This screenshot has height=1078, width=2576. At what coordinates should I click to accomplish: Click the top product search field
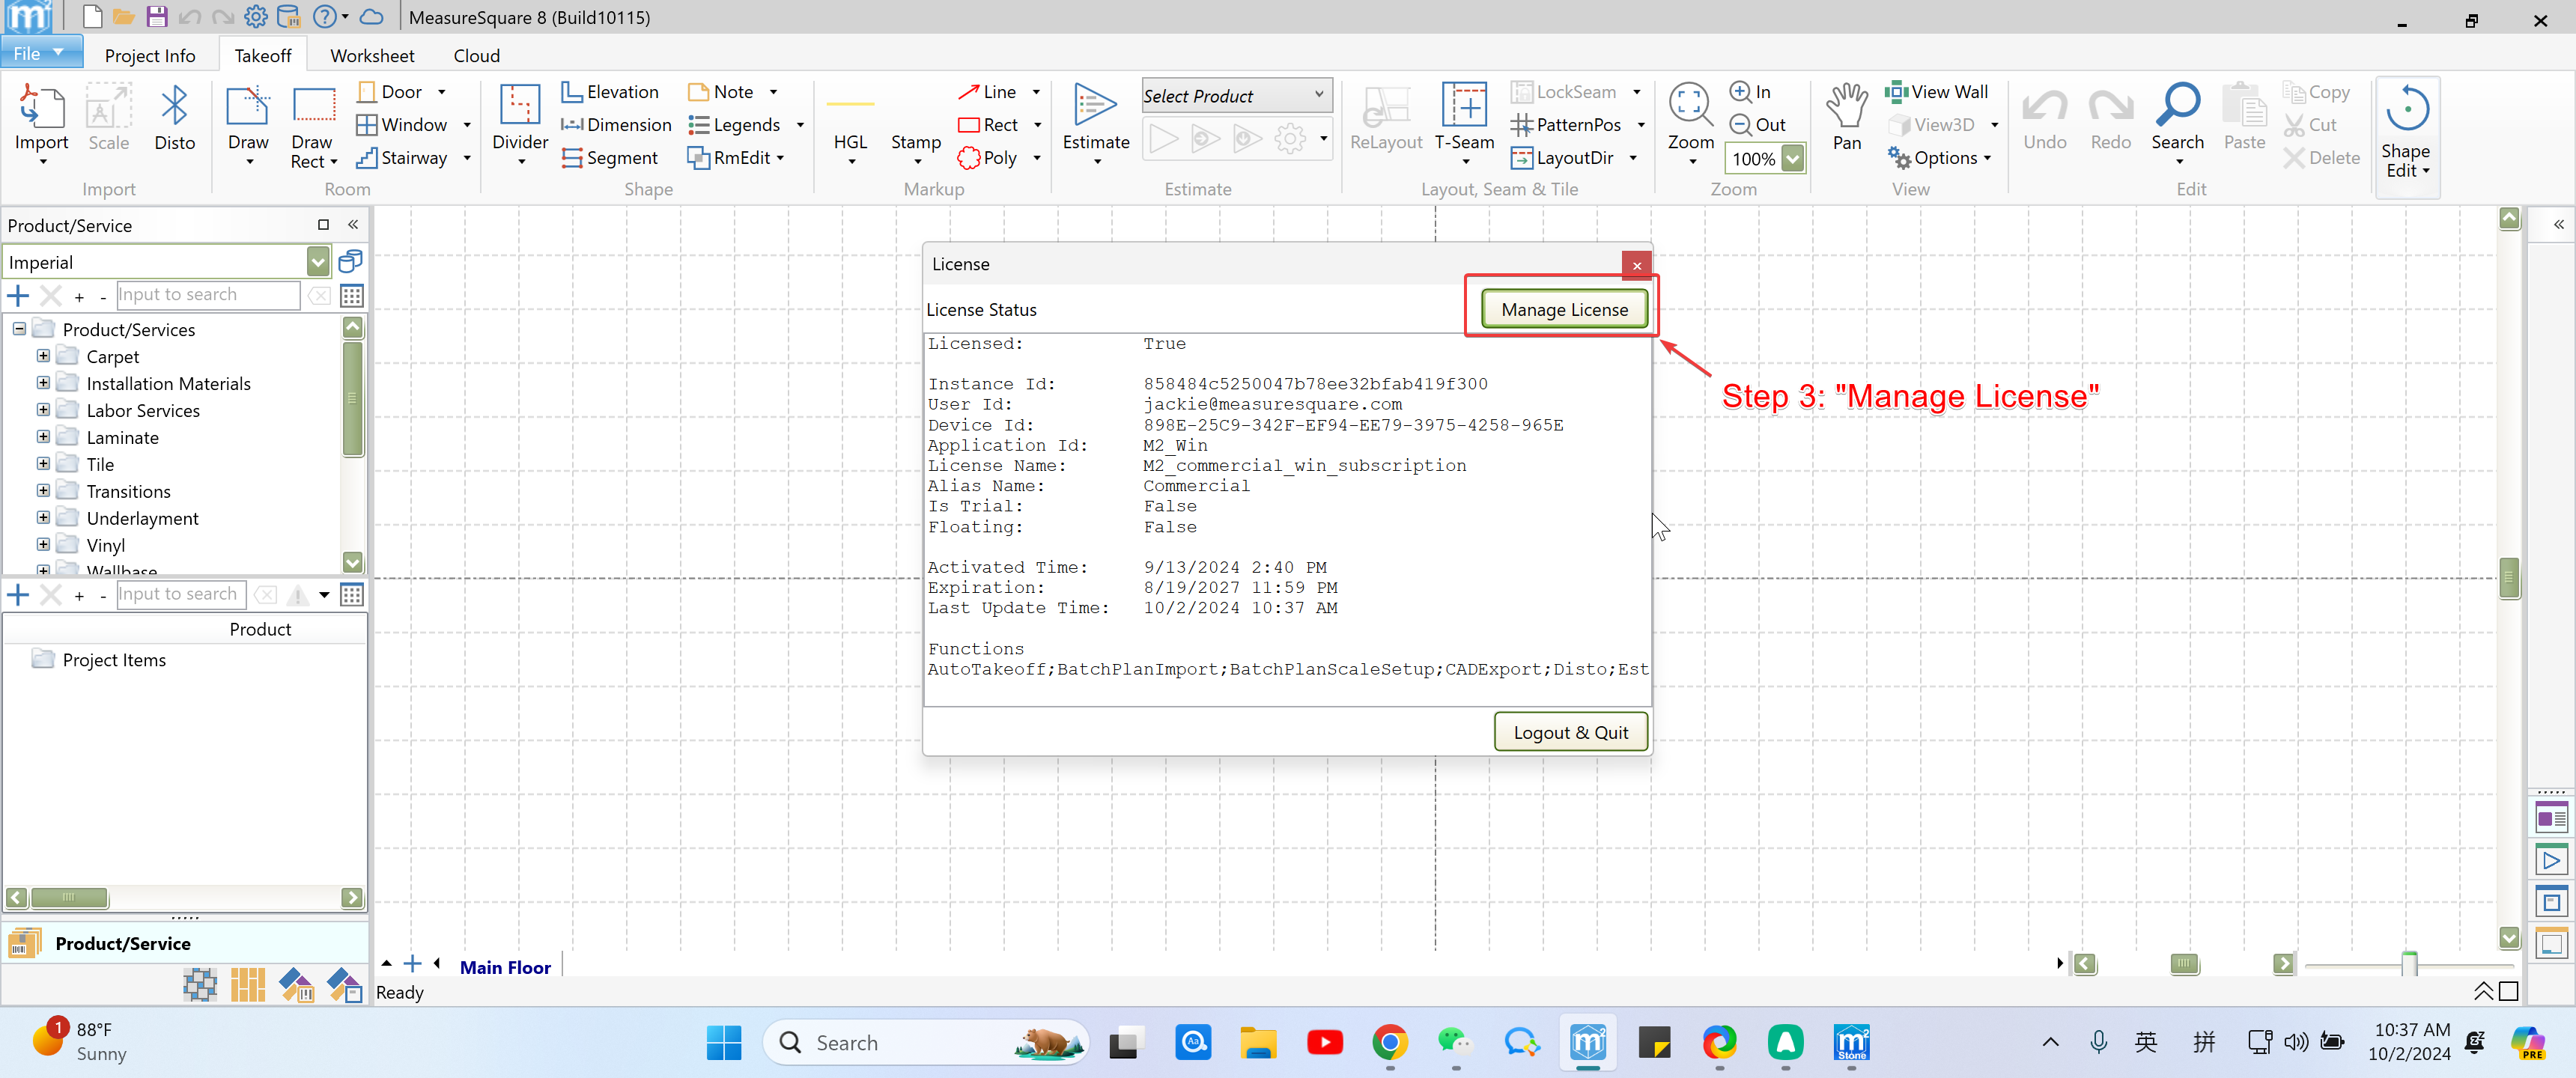[x=207, y=294]
